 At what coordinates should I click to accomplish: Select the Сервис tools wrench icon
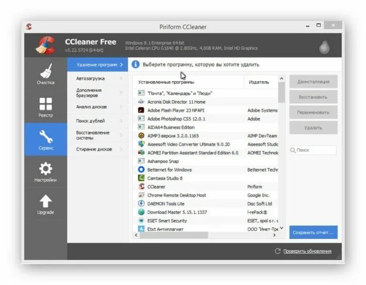46,137
